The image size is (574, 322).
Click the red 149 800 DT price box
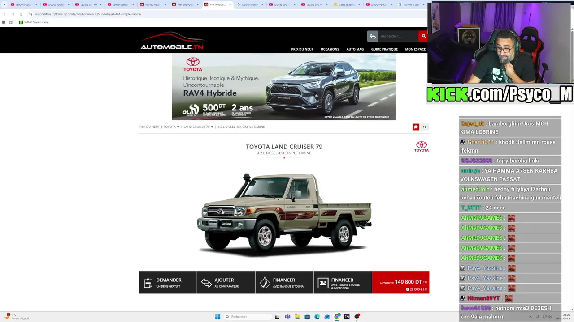point(400,283)
